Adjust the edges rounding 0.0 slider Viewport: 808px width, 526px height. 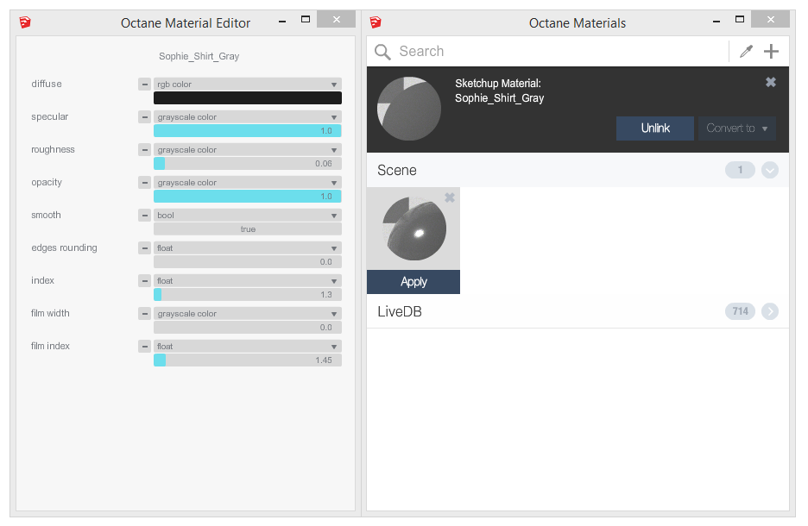(248, 262)
